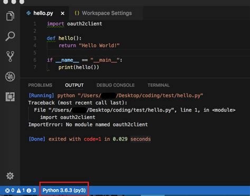
Task: Click the 'import' keyword on line 1
Action: pyautogui.click(x=55, y=24)
